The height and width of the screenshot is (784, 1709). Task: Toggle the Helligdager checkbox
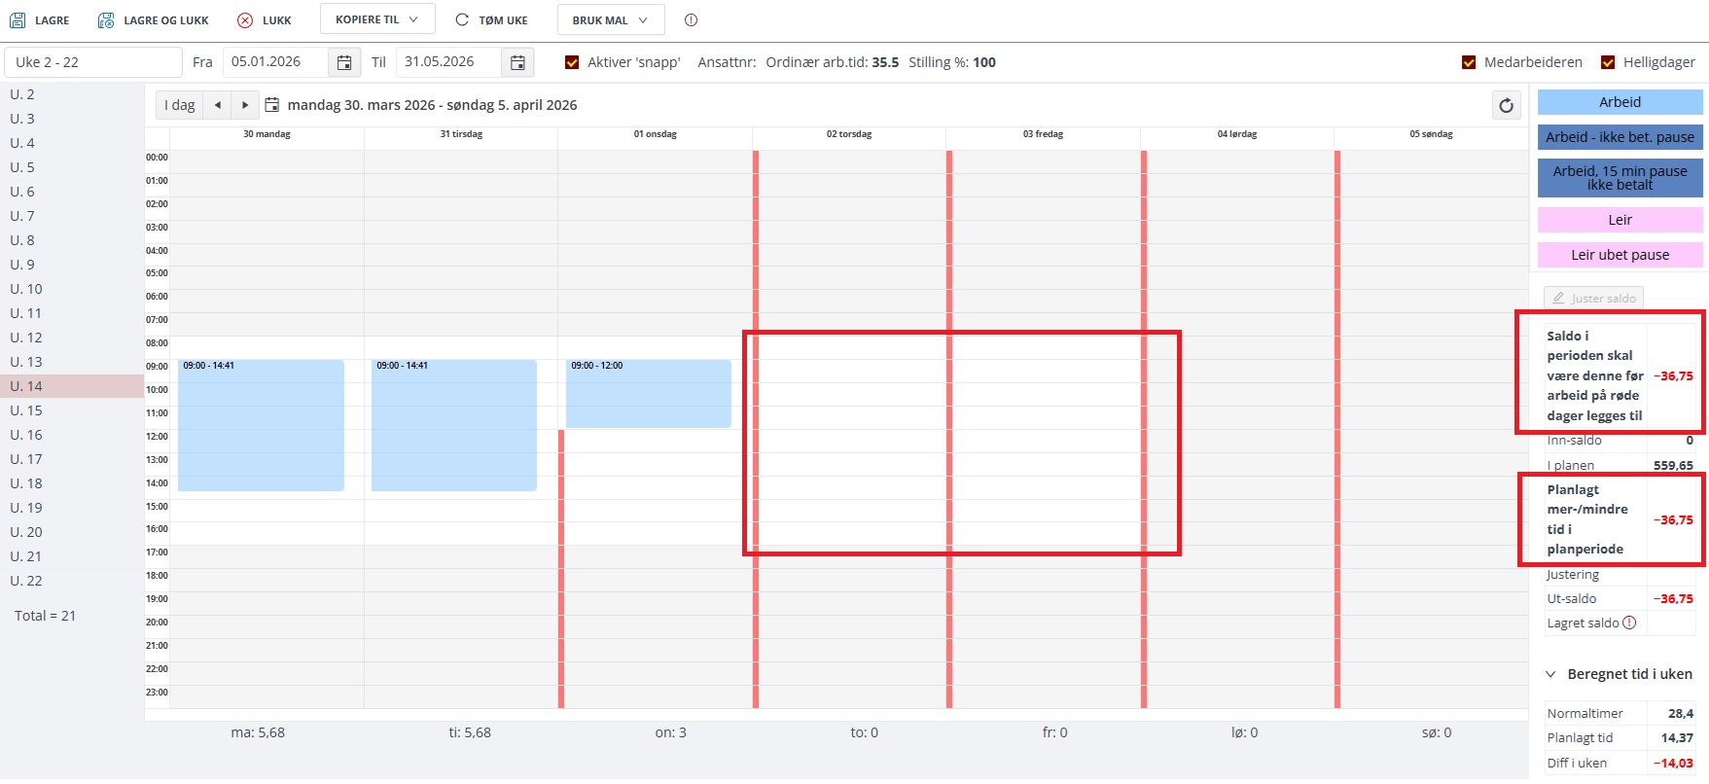(x=1608, y=62)
